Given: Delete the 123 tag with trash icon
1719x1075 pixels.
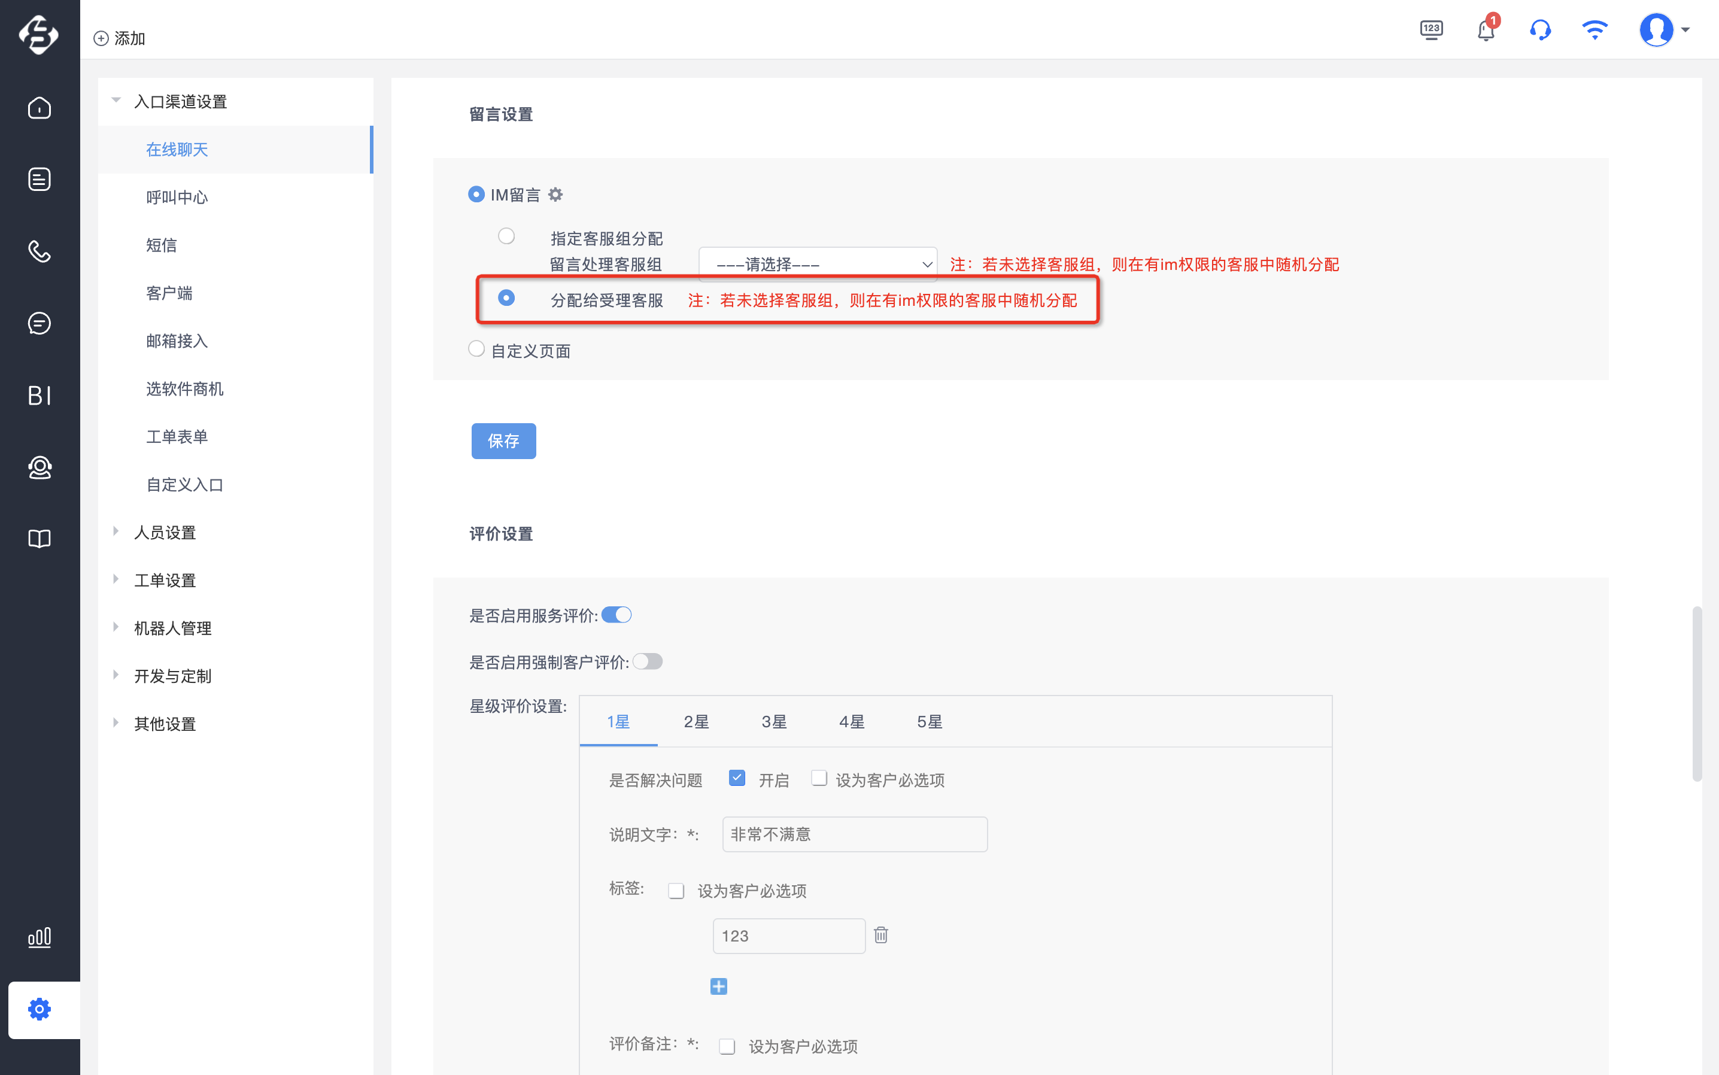Looking at the screenshot, I should coord(881,935).
